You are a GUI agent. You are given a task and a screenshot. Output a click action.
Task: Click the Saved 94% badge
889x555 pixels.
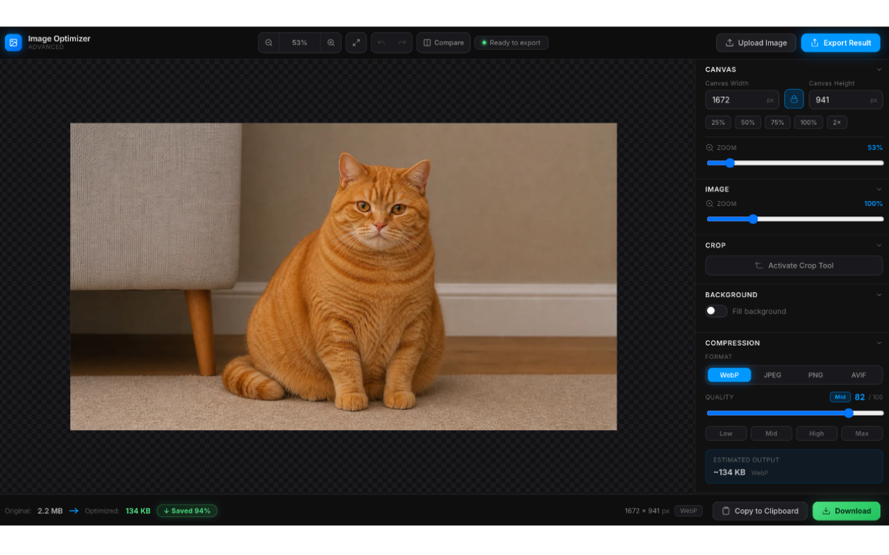(x=187, y=511)
